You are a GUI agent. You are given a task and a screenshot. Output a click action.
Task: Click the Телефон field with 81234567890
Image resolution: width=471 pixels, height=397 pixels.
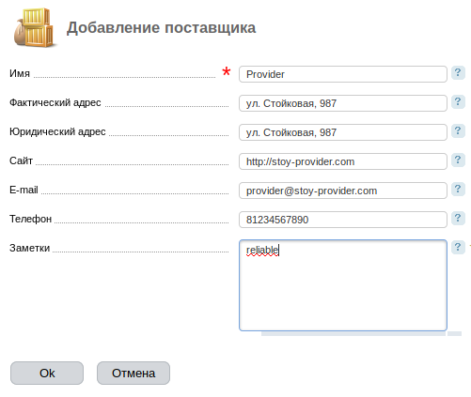coord(343,220)
